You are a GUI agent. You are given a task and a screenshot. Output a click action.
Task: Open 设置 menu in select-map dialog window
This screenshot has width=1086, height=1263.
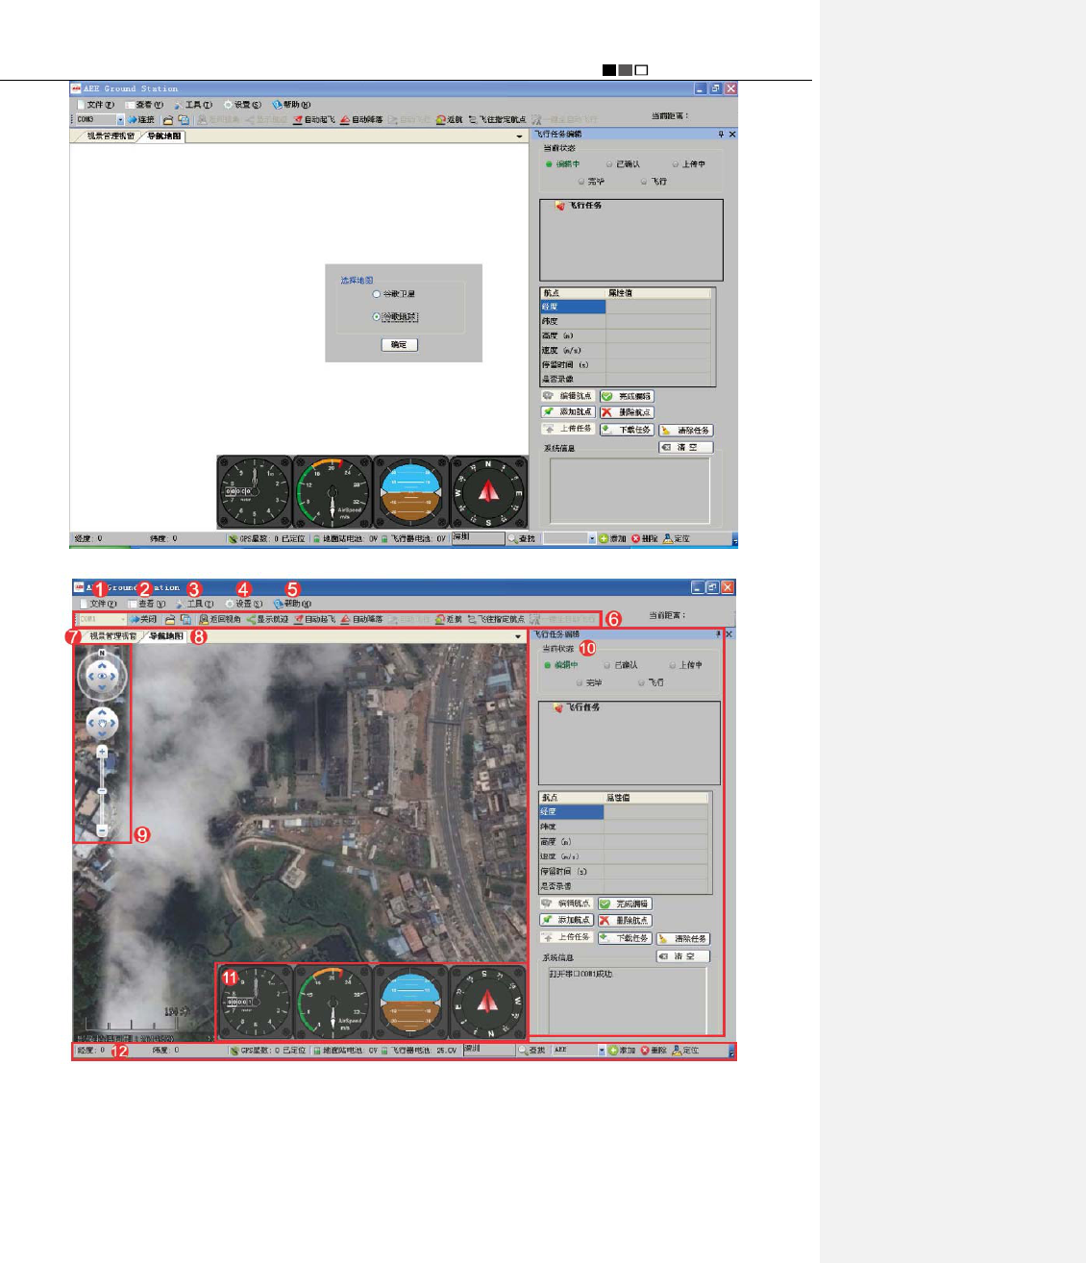(243, 105)
